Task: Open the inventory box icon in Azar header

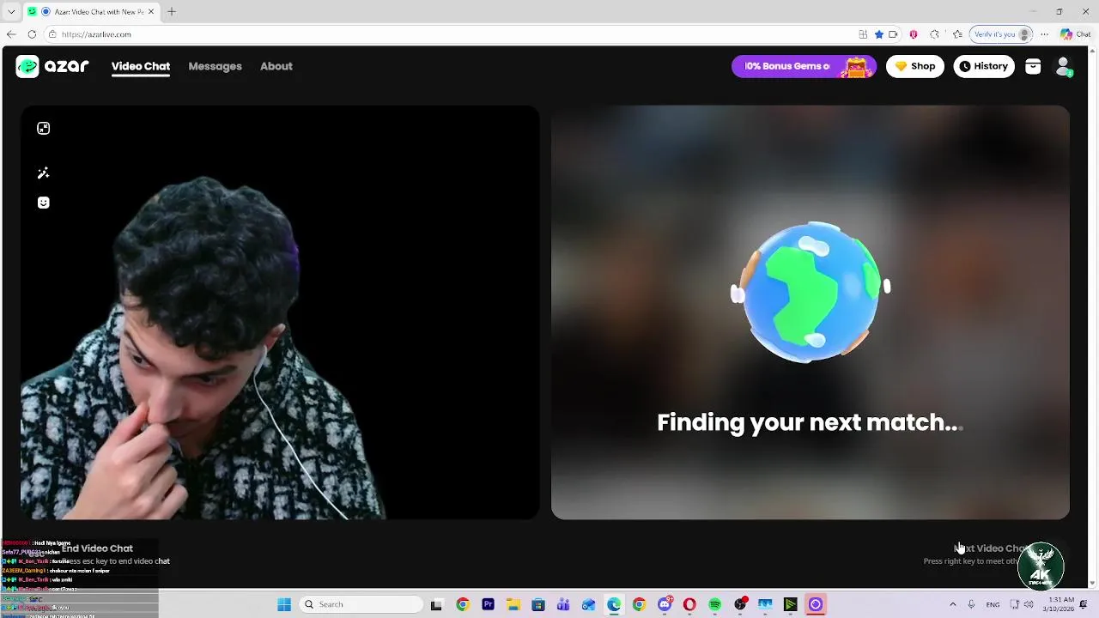Action: (1033, 66)
